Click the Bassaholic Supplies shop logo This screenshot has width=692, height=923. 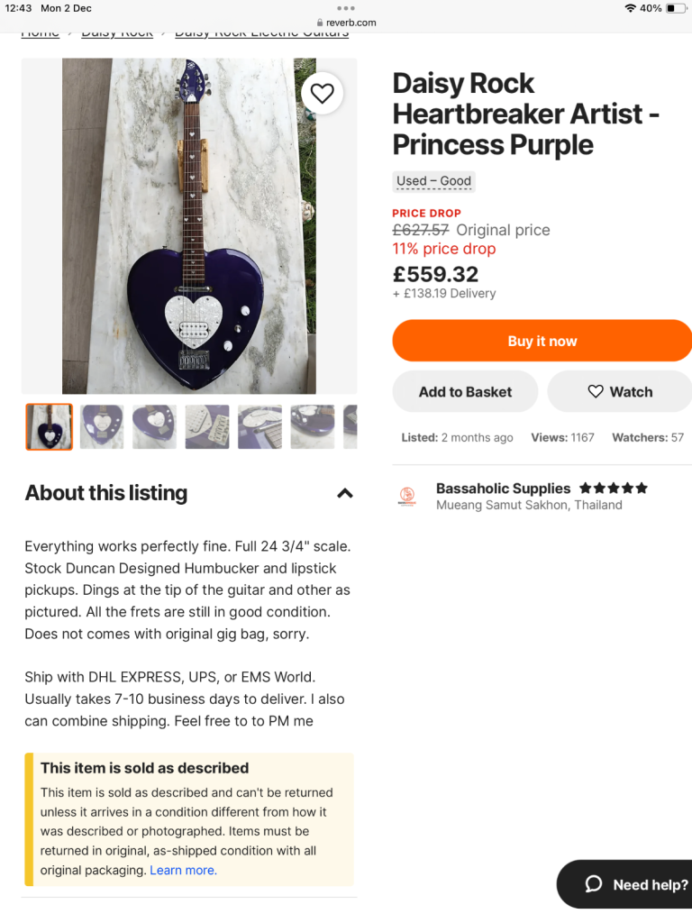(x=406, y=497)
